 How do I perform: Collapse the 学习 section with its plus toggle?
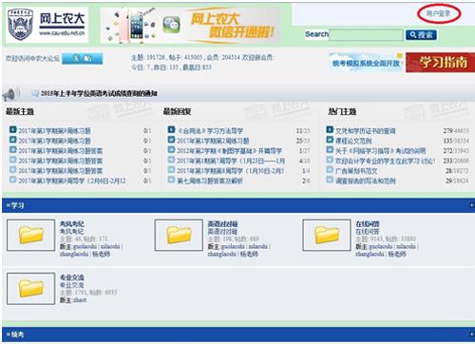(x=471, y=205)
